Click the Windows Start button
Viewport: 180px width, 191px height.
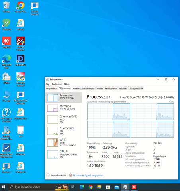[x=4, y=187]
